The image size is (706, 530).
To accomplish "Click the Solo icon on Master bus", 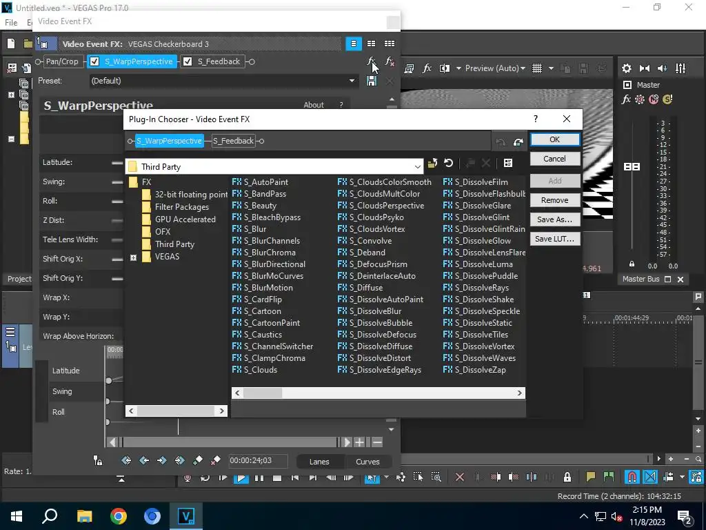I will 667,99.
